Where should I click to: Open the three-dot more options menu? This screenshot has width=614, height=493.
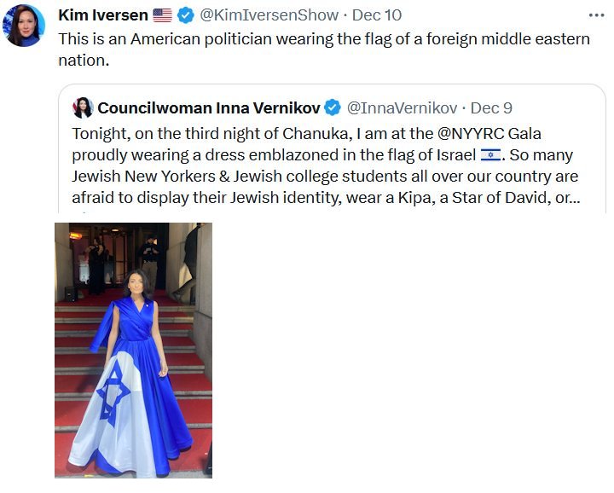596,15
